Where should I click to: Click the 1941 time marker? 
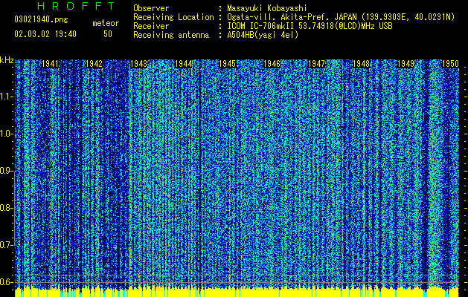[50, 64]
